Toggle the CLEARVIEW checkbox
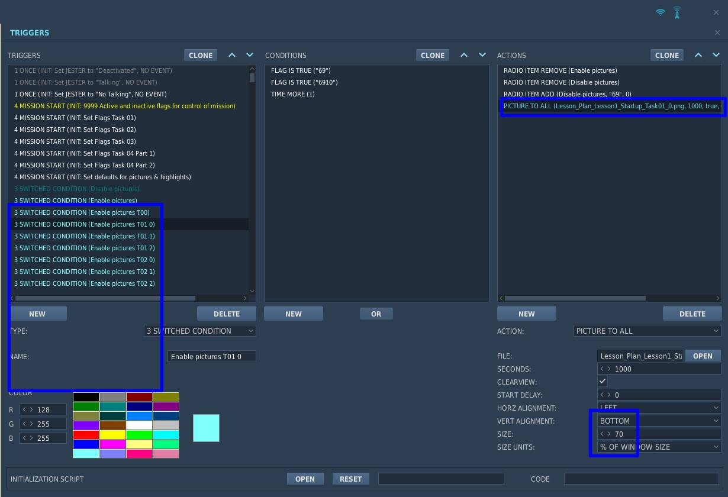 603,382
